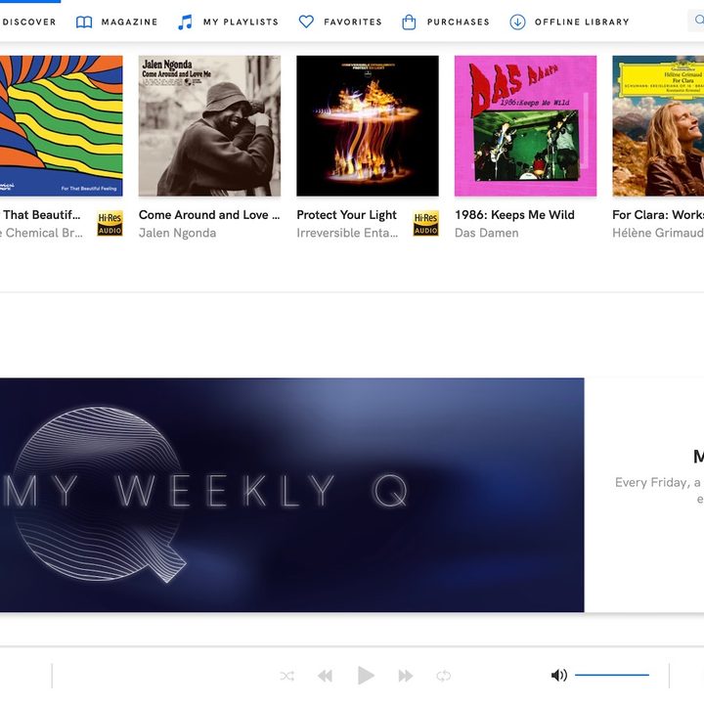Image resolution: width=704 pixels, height=704 pixels.
Task: Click Hi-Res Audio badge on Chemical Brothers album
Action: tap(110, 224)
